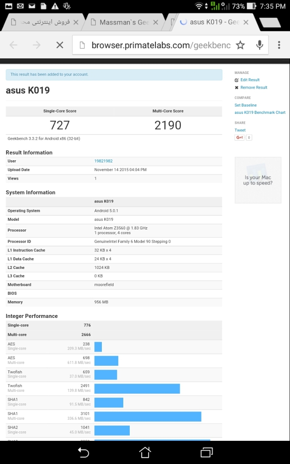Stop page loading with the X button

[x=60, y=45]
